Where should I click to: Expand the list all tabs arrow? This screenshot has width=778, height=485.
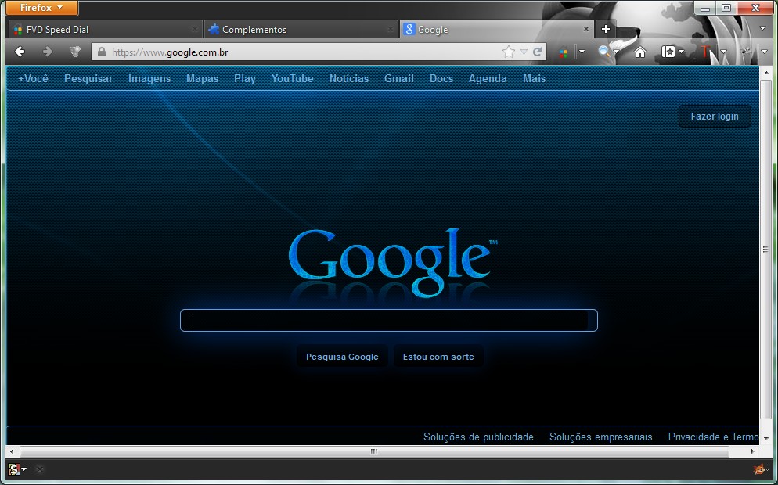[763, 29]
